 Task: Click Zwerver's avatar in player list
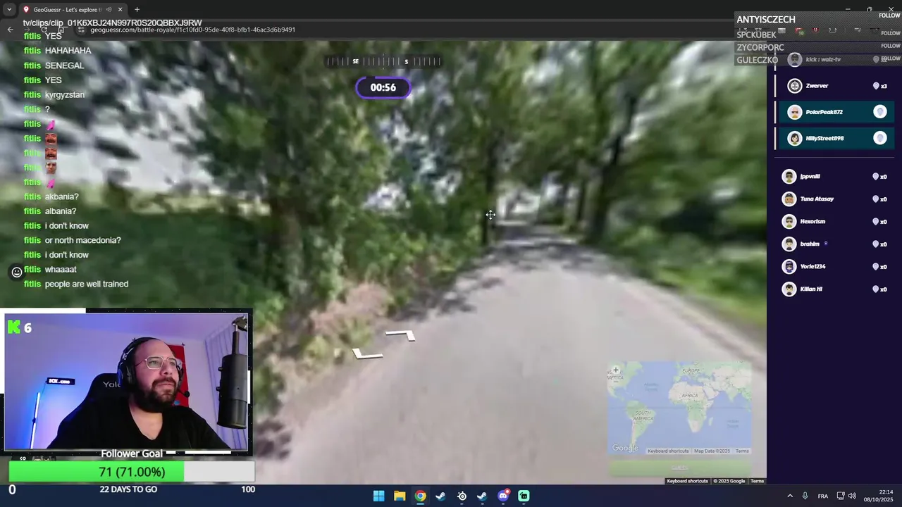(x=795, y=86)
